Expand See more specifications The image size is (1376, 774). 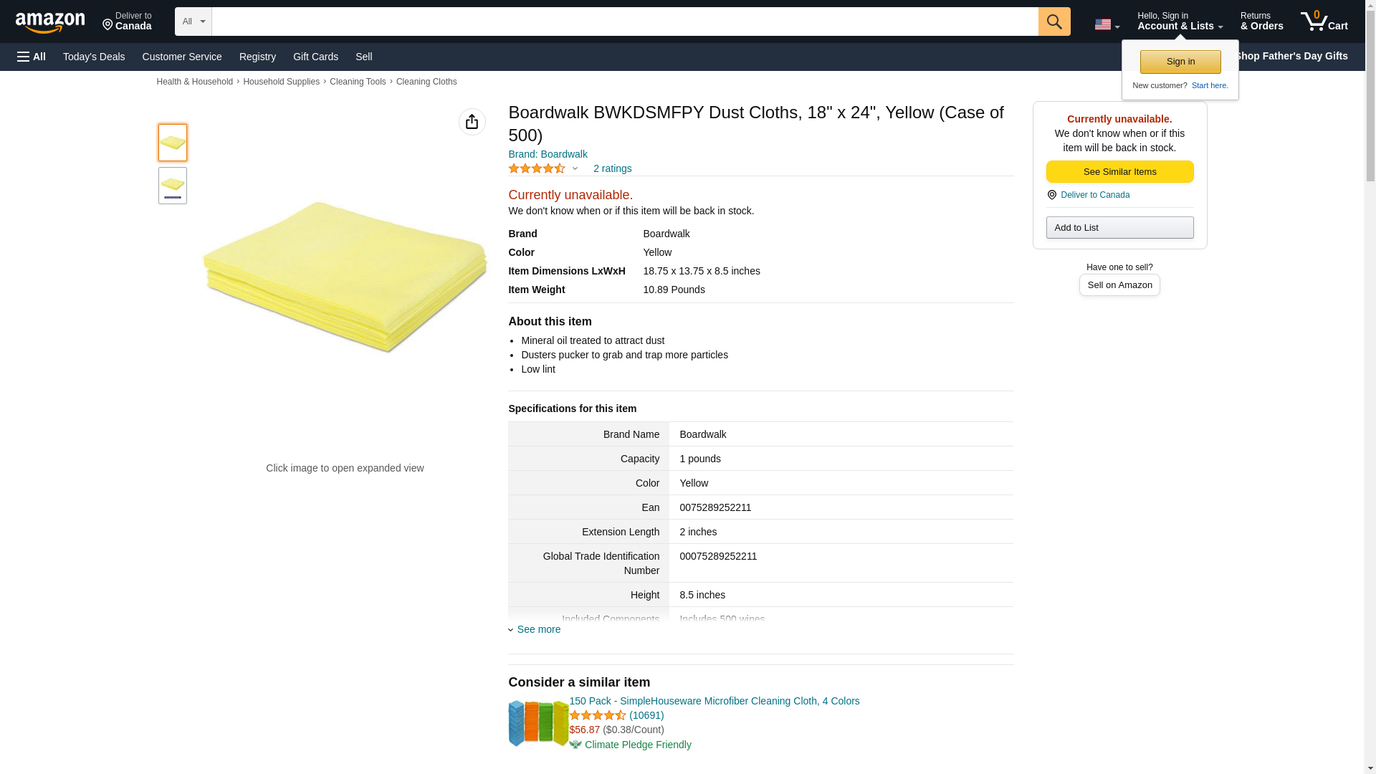pyautogui.click(x=538, y=629)
